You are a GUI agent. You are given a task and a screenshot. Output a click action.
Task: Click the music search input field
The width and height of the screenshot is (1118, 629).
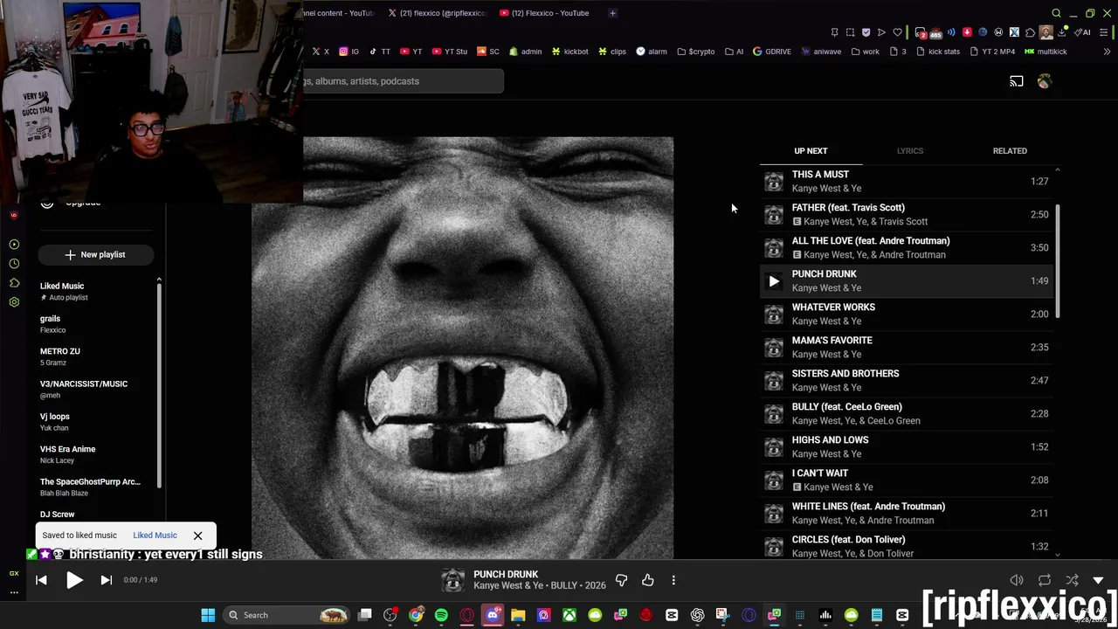click(x=402, y=81)
